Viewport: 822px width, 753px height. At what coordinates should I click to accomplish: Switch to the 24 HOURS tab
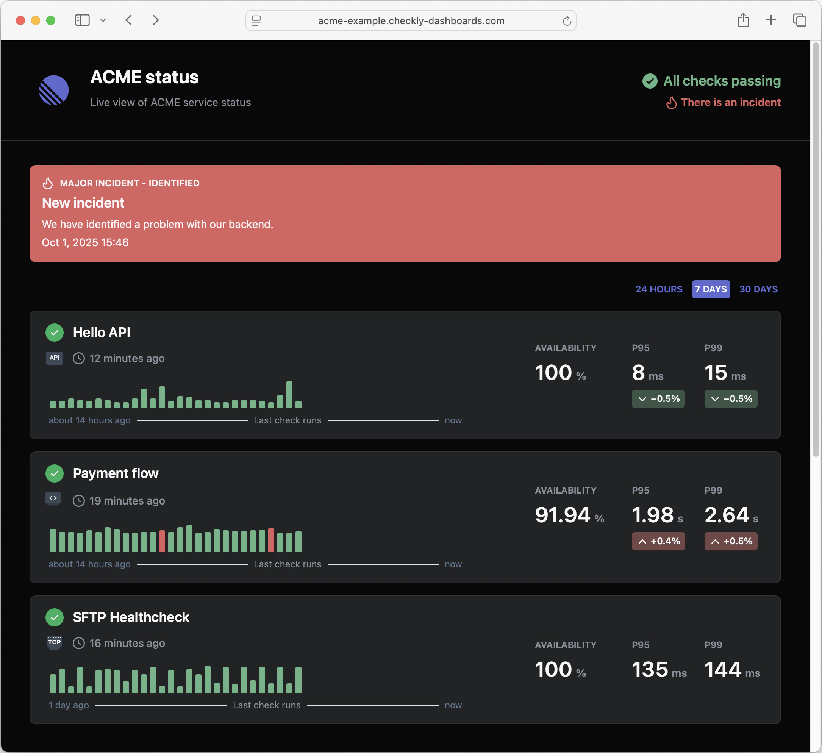tap(658, 289)
